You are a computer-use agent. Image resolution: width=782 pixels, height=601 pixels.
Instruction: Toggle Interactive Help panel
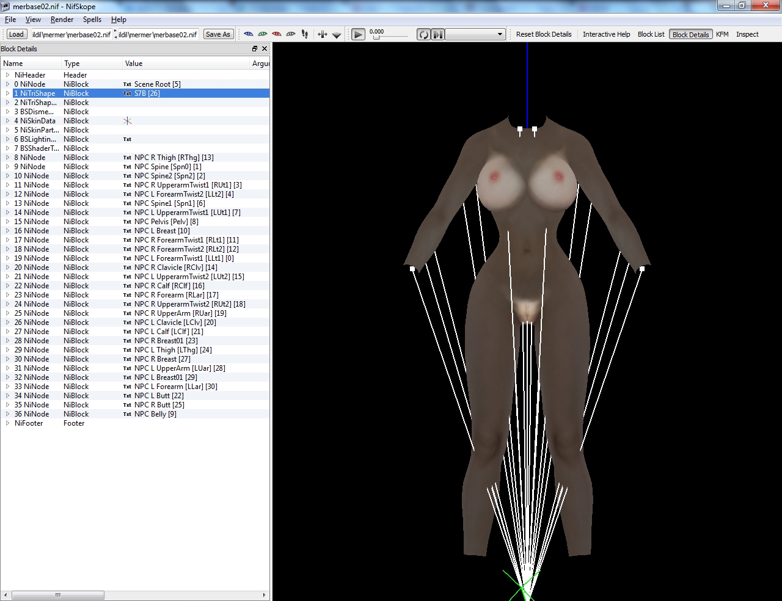[606, 34]
